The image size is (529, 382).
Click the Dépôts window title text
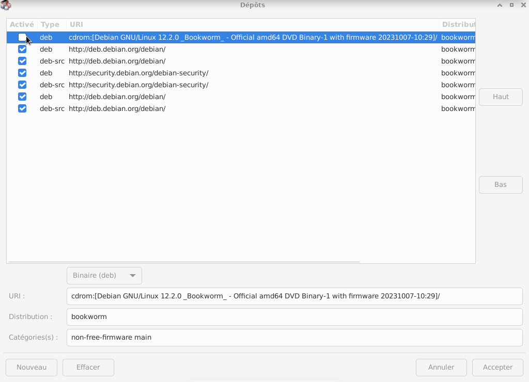(252, 5)
